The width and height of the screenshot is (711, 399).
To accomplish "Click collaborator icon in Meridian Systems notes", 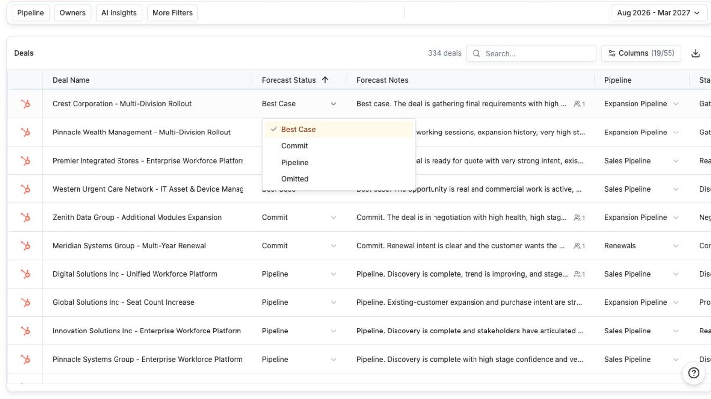I will click(x=579, y=246).
